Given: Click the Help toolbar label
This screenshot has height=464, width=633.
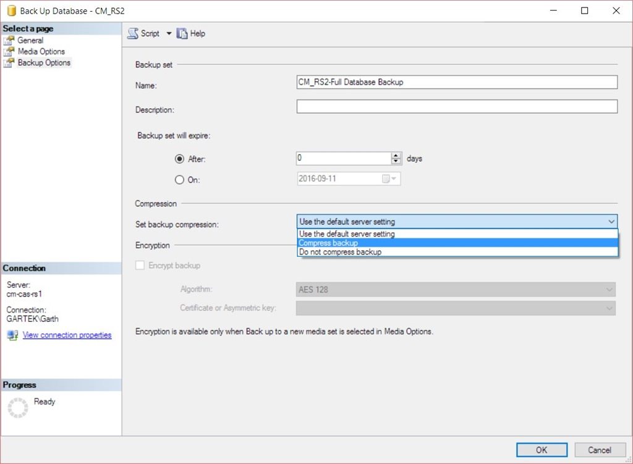Looking at the screenshot, I should [x=198, y=33].
